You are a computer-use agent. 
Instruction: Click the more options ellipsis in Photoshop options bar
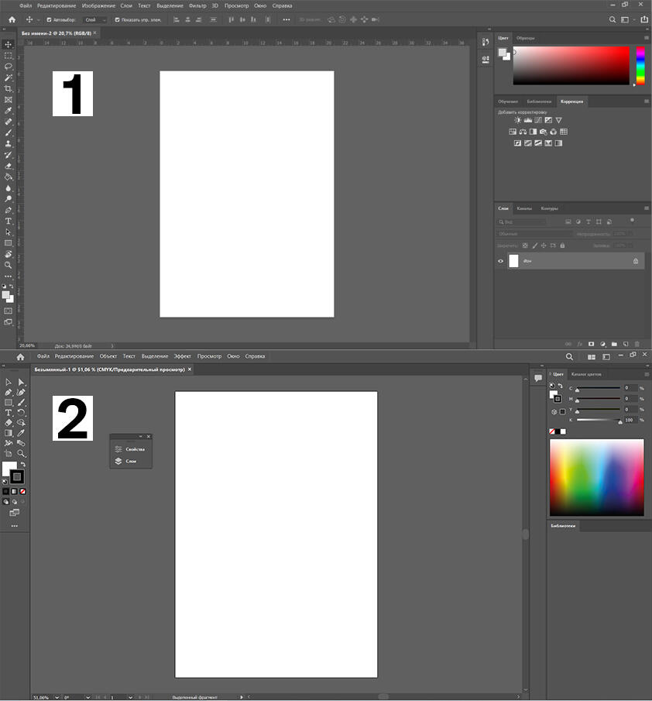pos(287,19)
